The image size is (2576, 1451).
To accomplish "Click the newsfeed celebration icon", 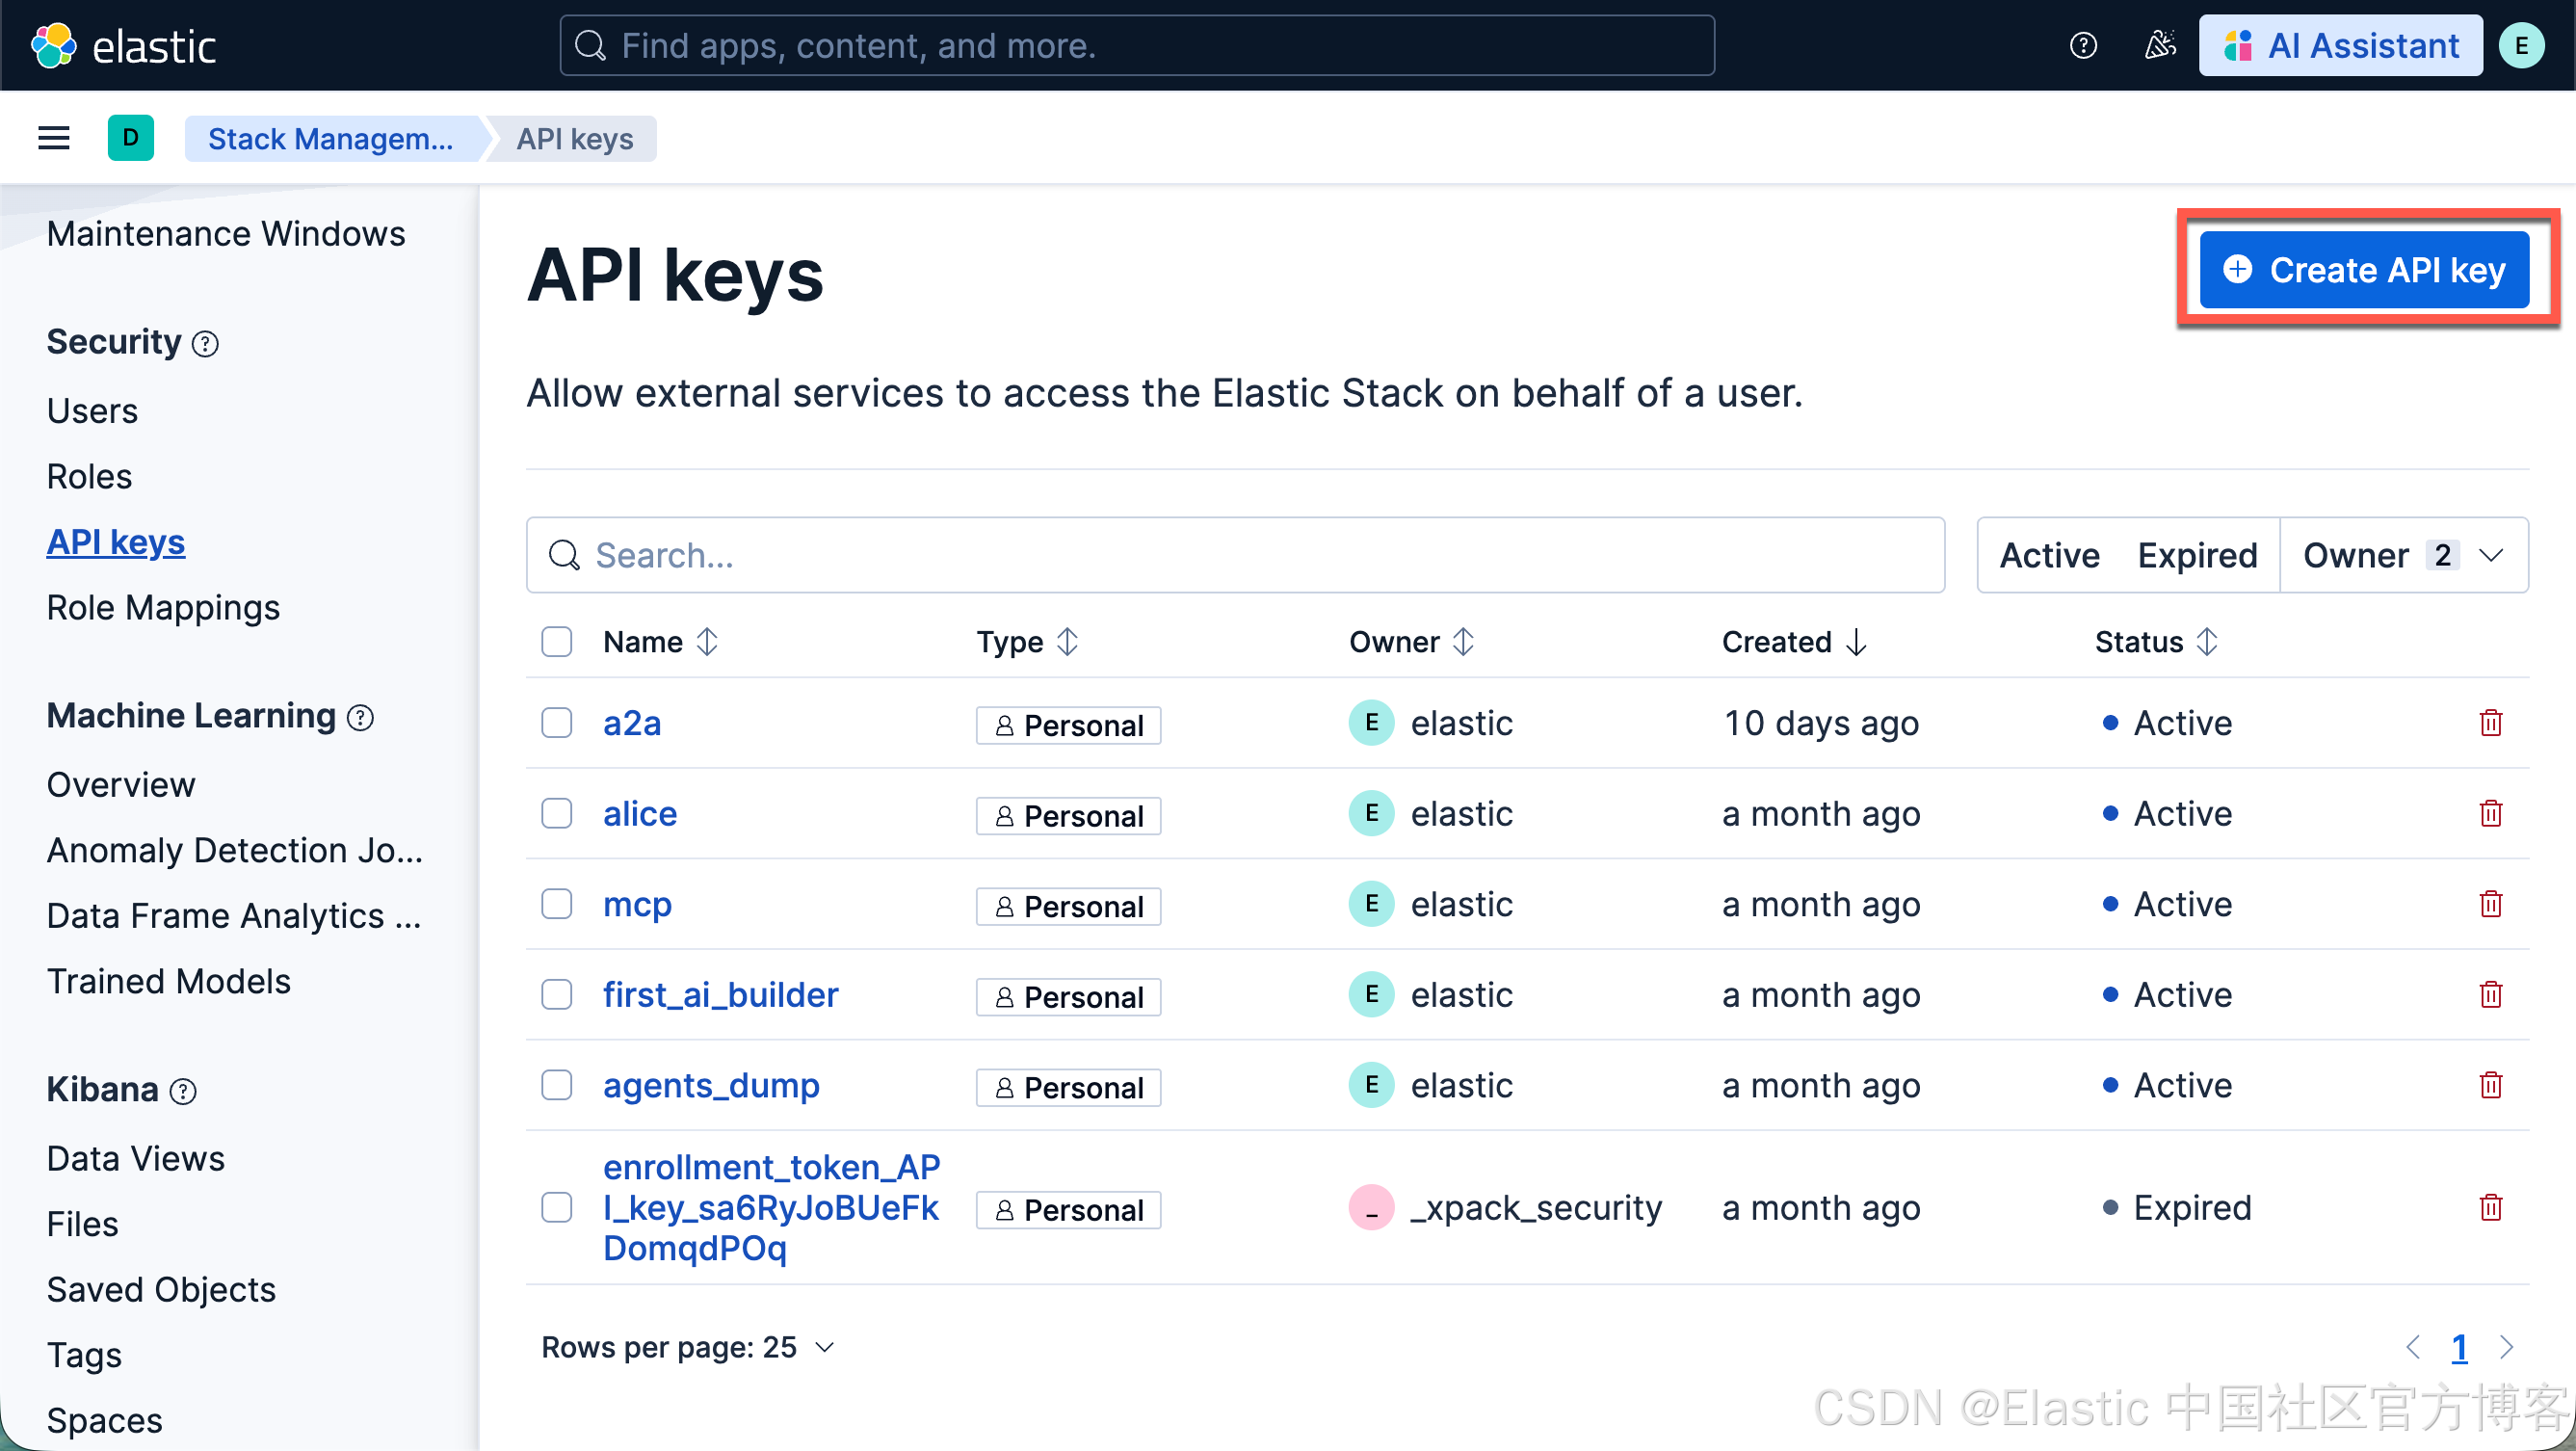I will pyautogui.click(x=2160, y=46).
